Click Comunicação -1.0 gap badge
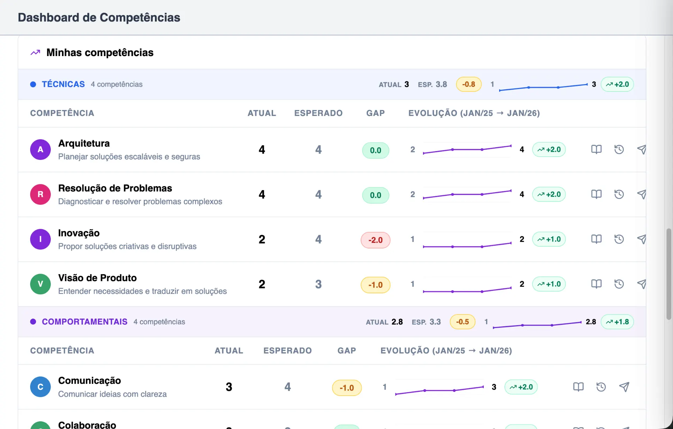Image resolution: width=673 pixels, height=429 pixels. tap(347, 388)
